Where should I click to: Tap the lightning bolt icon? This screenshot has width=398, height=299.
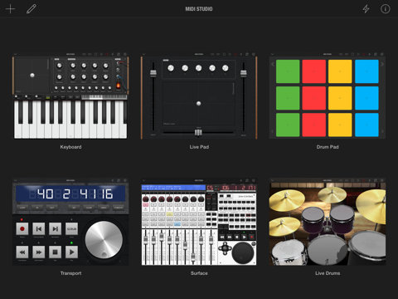(366, 9)
